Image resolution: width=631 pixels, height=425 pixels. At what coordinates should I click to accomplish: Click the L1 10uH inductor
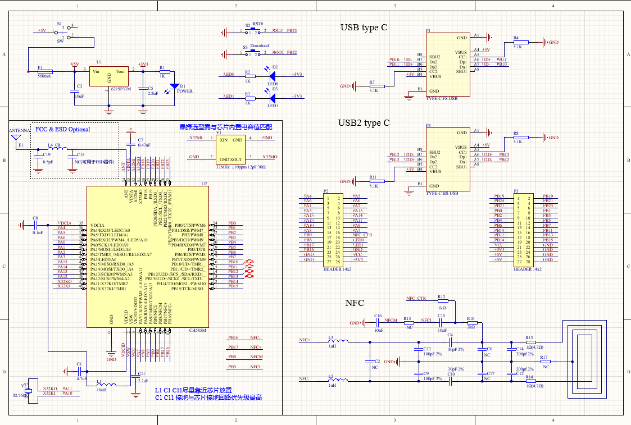[106, 385]
